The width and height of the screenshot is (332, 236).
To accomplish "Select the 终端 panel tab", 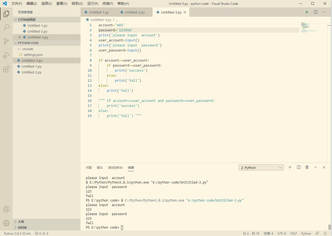I will coord(131,168).
